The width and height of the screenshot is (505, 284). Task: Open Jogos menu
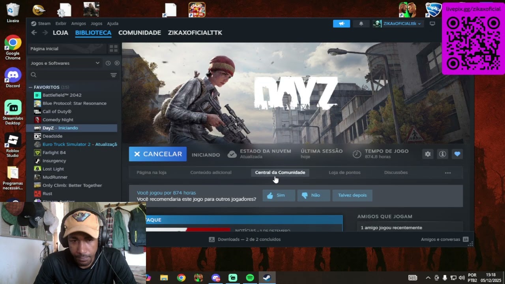click(x=96, y=24)
